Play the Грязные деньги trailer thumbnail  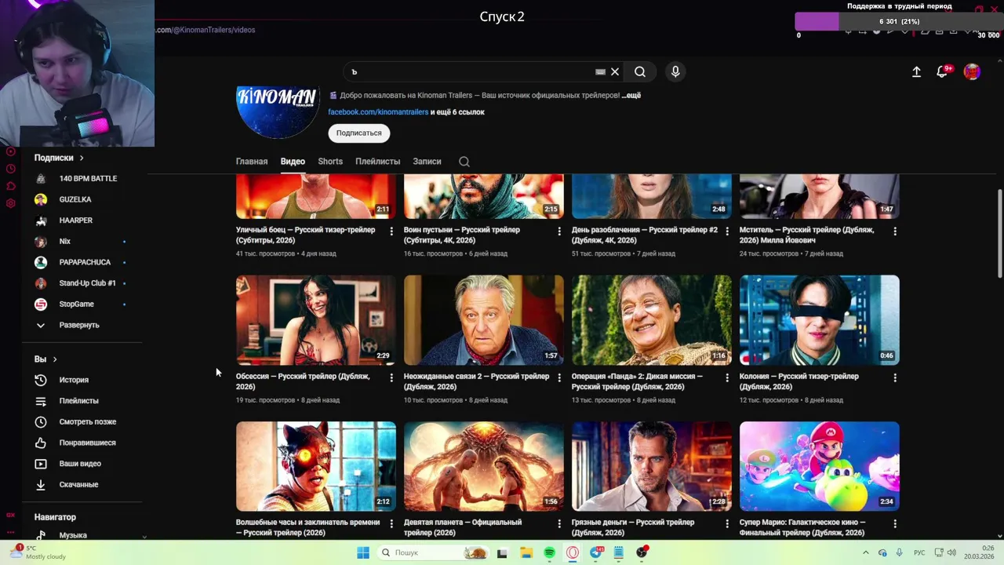click(x=651, y=466)
